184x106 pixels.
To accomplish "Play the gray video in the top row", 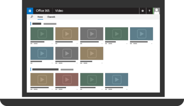I will [92, 34].
